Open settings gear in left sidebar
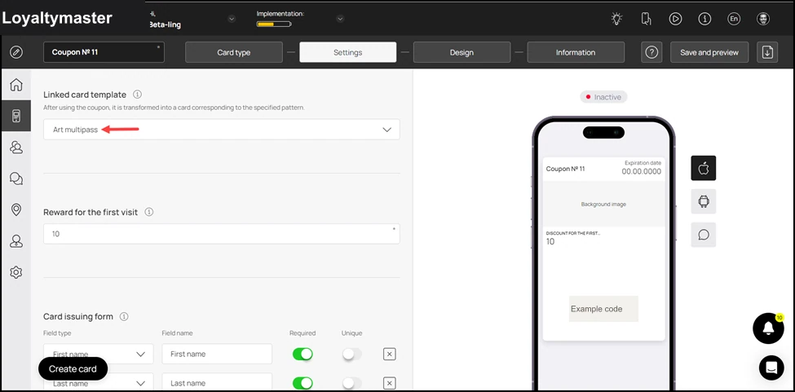 [16, 272]
